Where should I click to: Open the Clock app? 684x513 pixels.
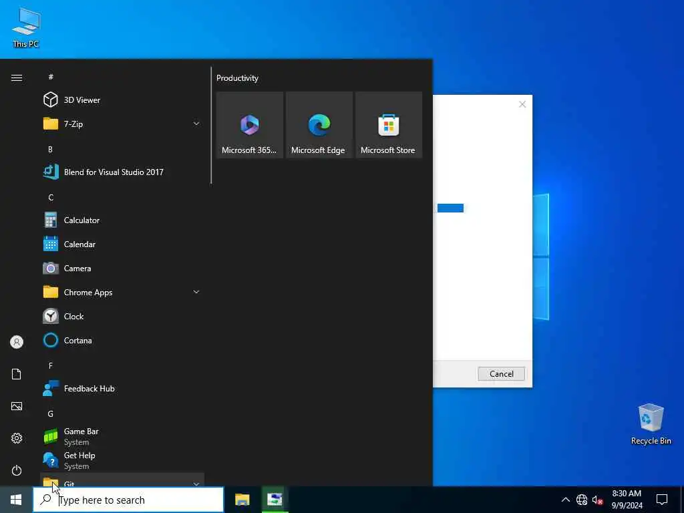click(122, 316)
